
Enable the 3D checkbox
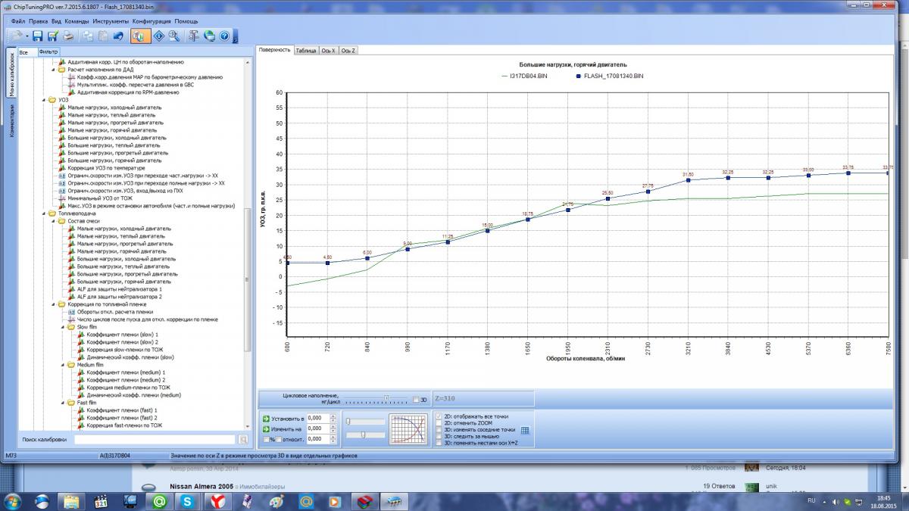415,399
